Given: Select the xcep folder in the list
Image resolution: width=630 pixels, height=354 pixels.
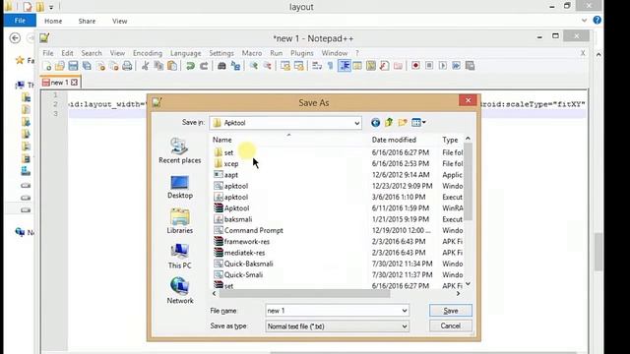Looking at the screenshot, I should (231, 164).
